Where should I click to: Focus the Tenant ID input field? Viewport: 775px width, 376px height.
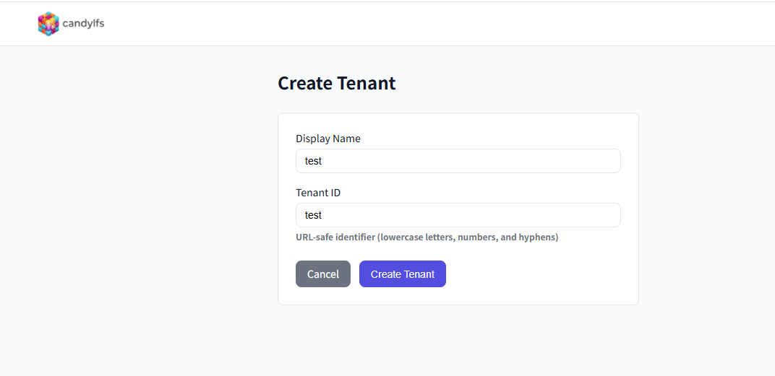click(x=458, y=215)
